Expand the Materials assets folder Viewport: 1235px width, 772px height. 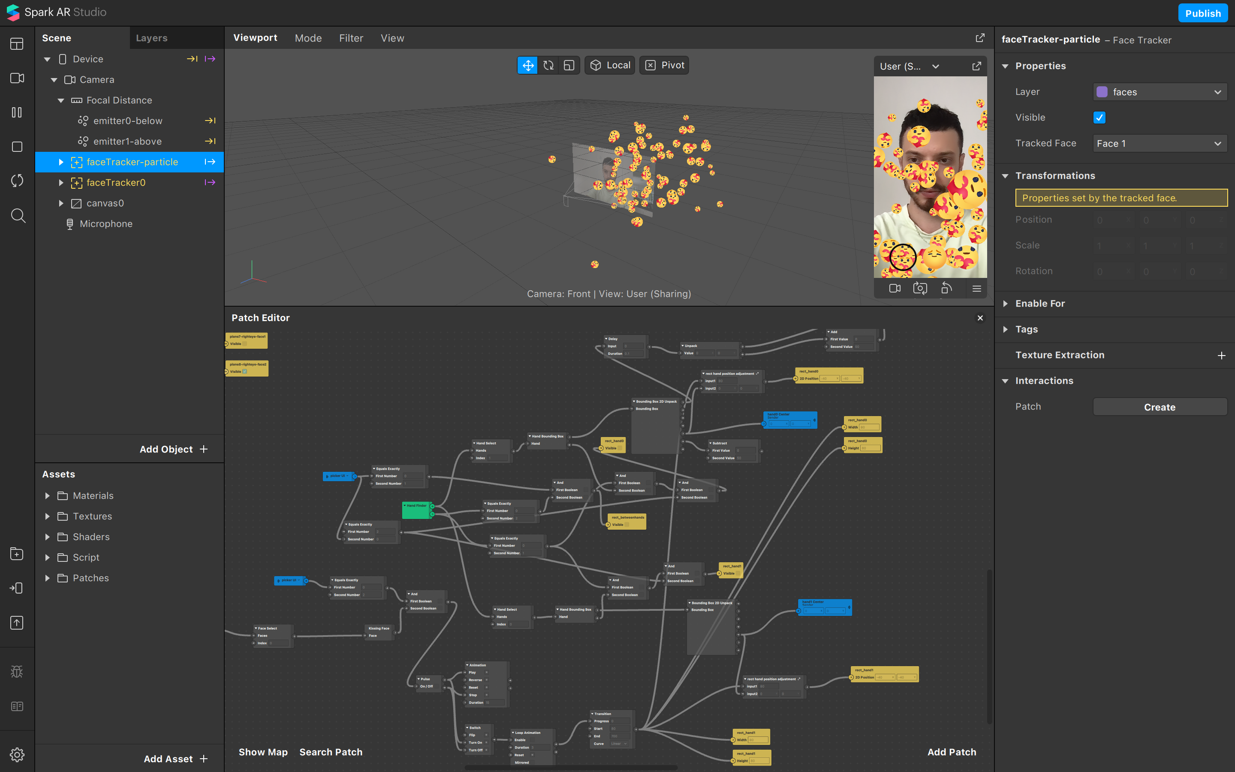[x=48, y=496]
